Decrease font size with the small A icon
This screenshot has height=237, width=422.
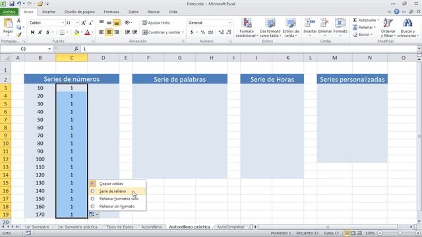[x=91, y=23]
